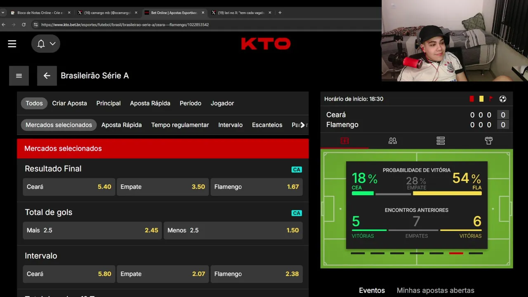528x297 pixels.
Task: Select Mercados selecionados sub-filter
Action: click(59, 125)
